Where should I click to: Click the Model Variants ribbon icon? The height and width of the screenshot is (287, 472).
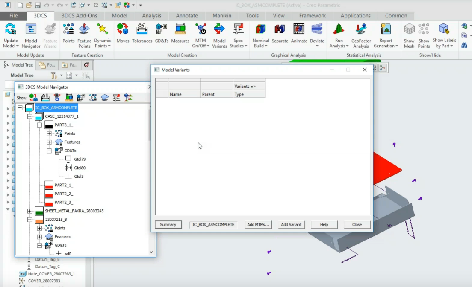tap(219, 30)
